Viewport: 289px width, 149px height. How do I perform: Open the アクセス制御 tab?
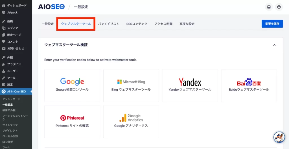click(x=163, y=24)
